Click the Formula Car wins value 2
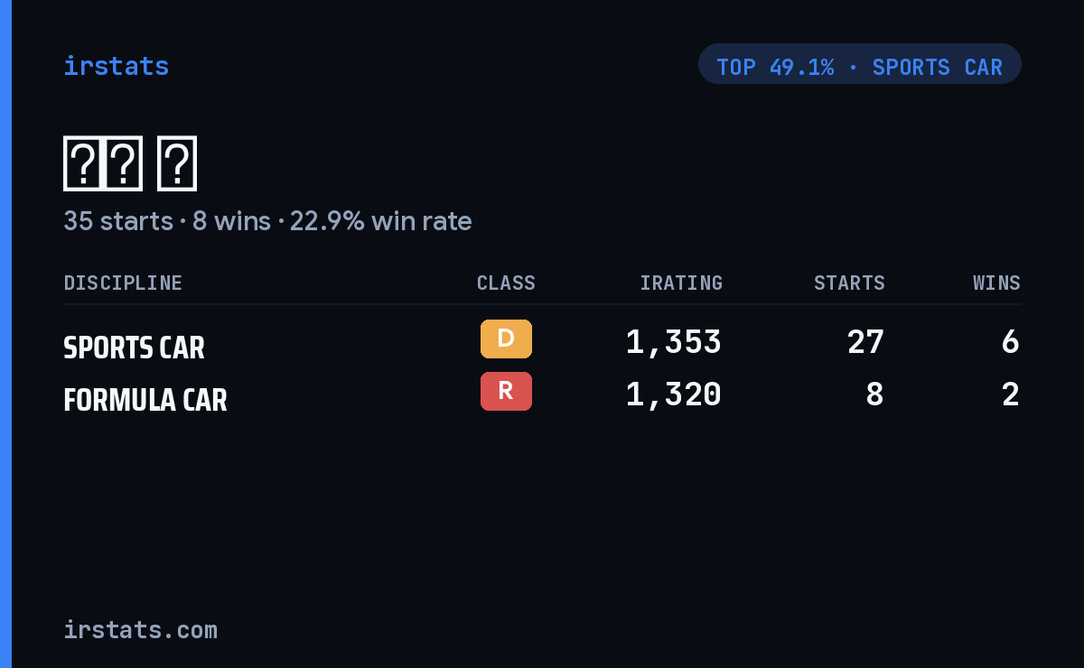This screenshot has height=668, width=1084. click(x=1011, y=394)
